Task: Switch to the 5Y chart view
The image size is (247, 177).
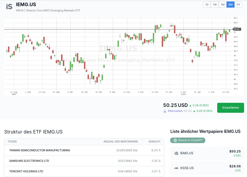Action: (238, 4)
